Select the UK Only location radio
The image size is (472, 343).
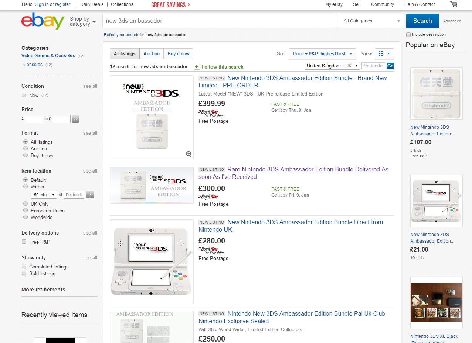click(x=26, y=204)
